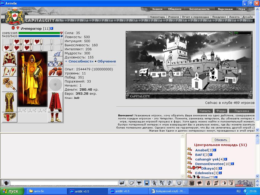This screenshot has height=195, width=260.
Task: Switch to Бойцовский клуб taskbar window
Action: tap(169, 191)
